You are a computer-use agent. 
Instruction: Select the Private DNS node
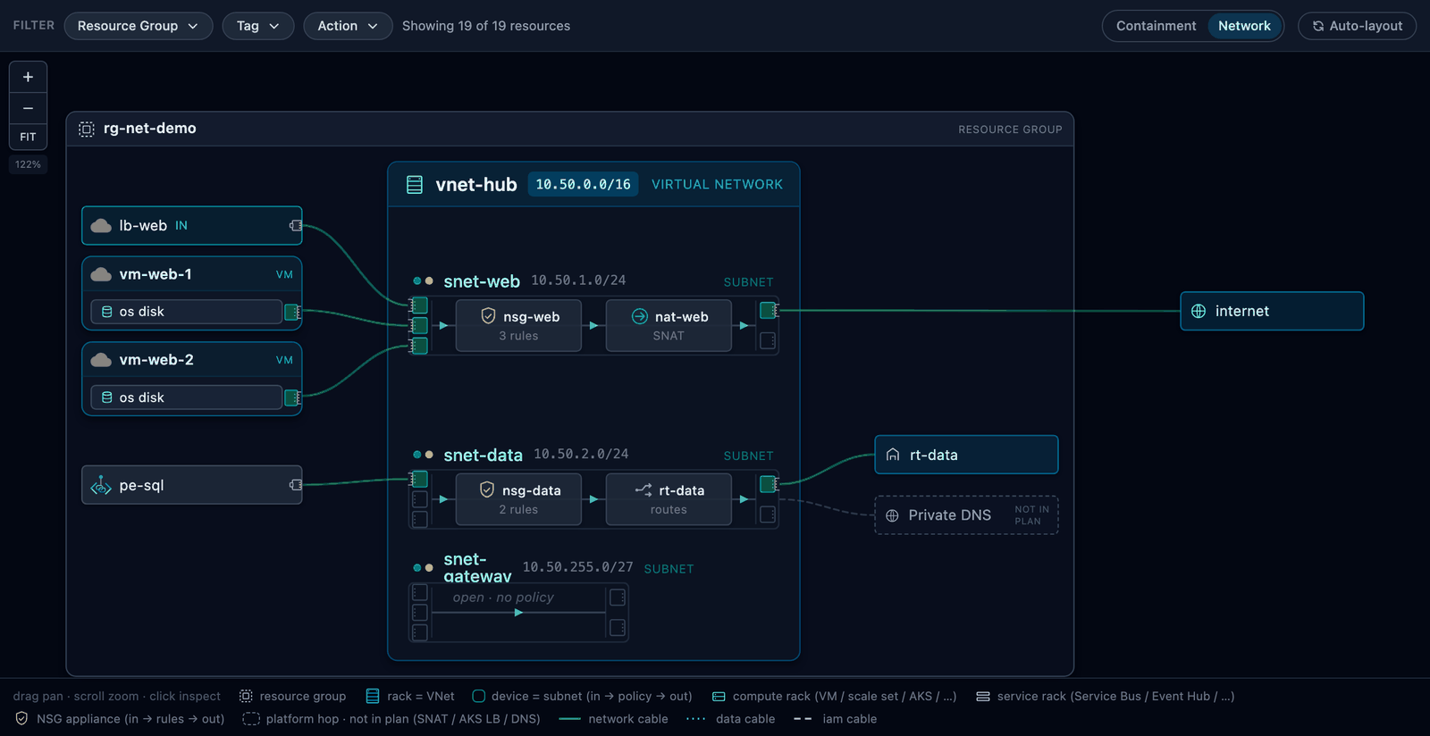click(x=966, y=515)
